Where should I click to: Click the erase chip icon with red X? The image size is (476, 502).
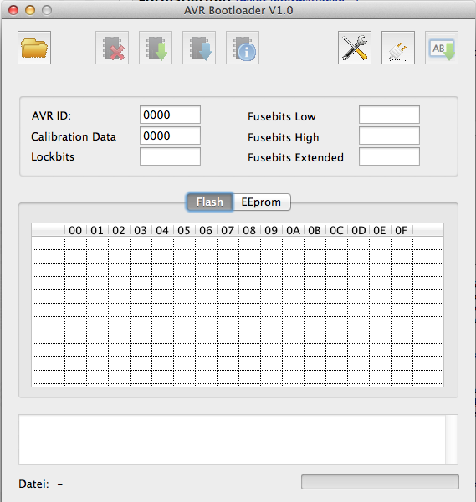112,48
